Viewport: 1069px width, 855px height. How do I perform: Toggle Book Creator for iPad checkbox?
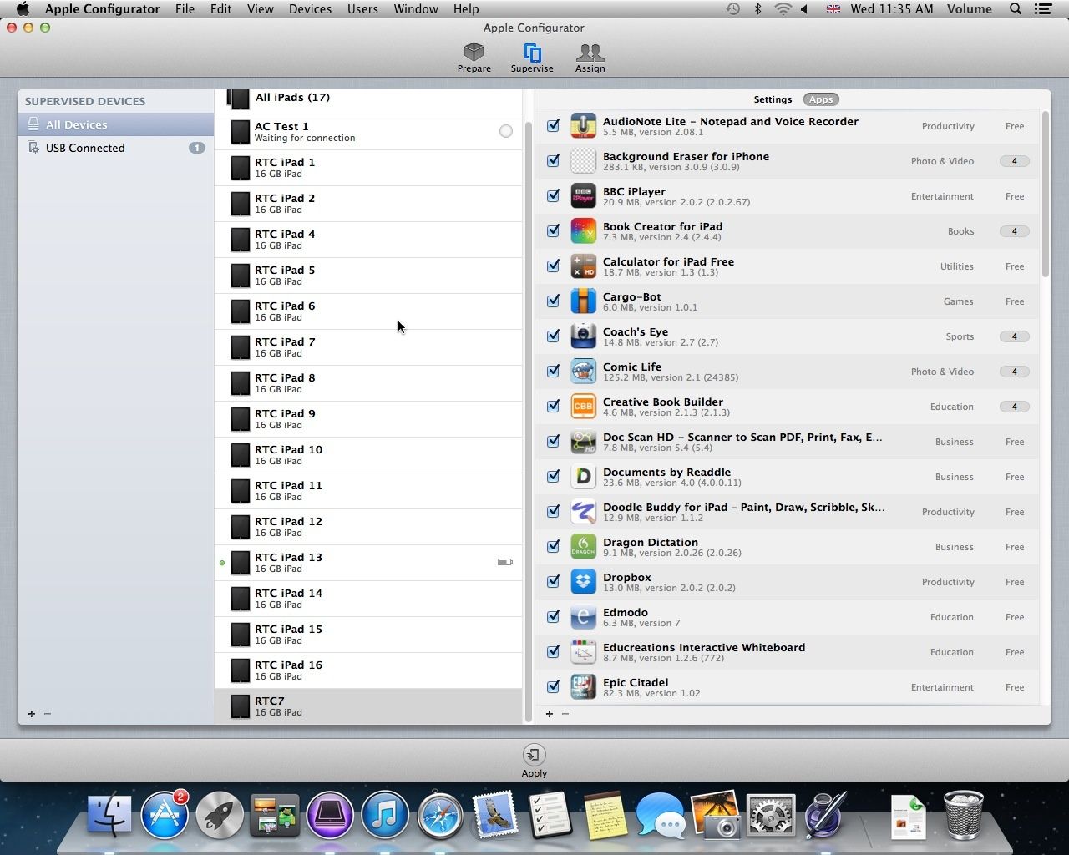(x=553, y=230)
